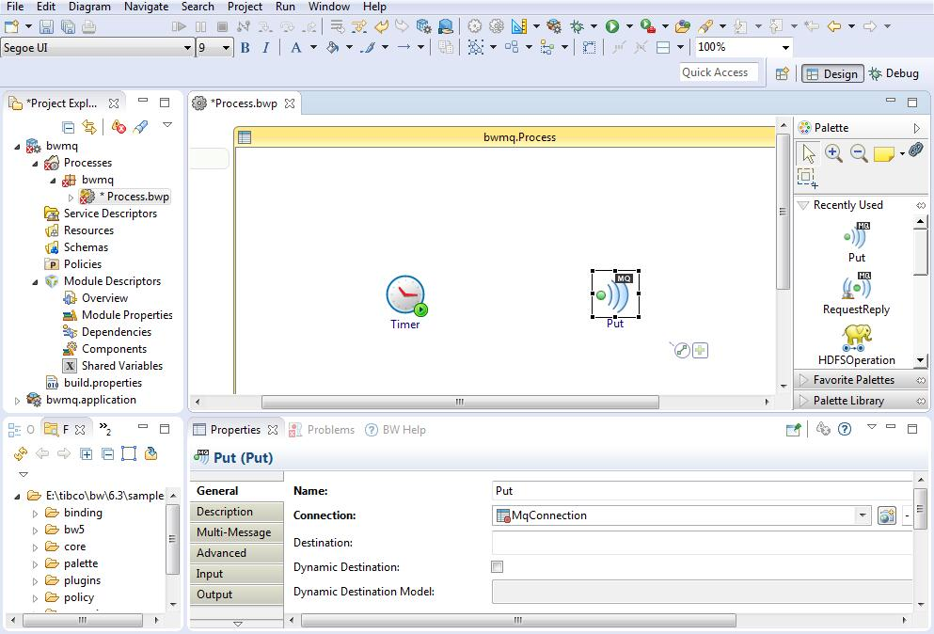Open the font name dropdown Segoe UI

coord(187,48)
